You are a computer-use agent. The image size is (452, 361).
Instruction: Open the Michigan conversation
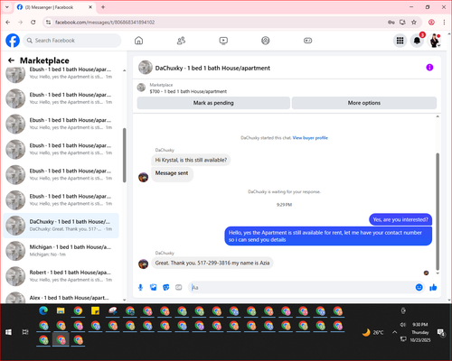(61, 251)
